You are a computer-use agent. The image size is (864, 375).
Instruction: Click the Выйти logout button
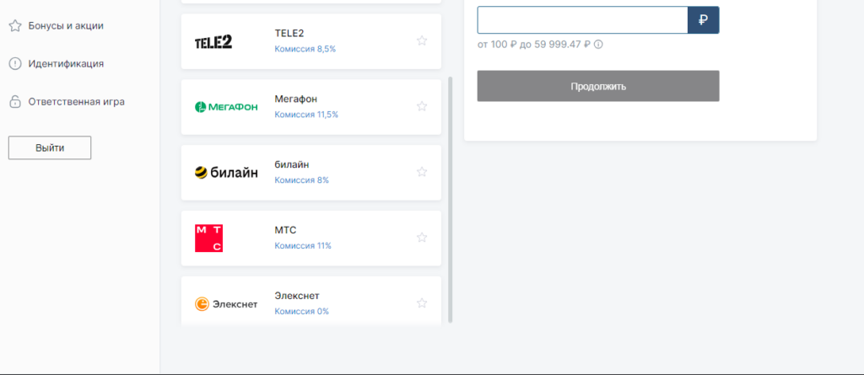pos(50,147)
